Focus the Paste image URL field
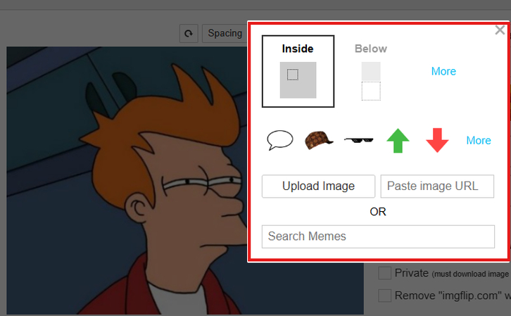This screenshot has width=511, height=316. [437, 186]
